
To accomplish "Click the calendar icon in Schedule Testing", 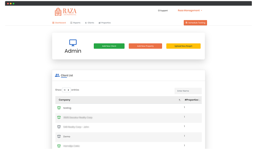I will click(x=186, y=23).
